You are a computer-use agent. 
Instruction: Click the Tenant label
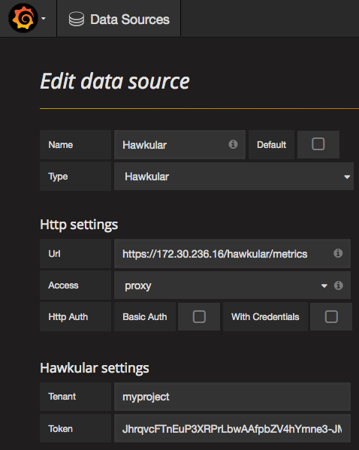point(62,397)
